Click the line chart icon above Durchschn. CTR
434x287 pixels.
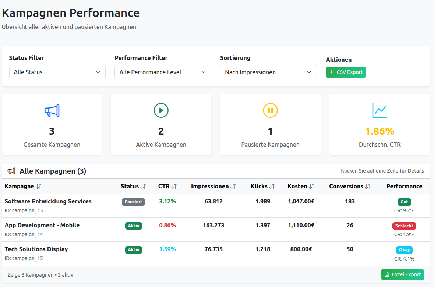(380, 110)
